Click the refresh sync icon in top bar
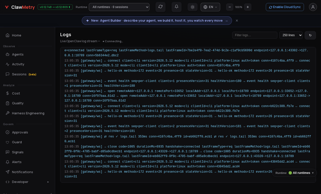 pyautogui.click(x=160, y=7)
